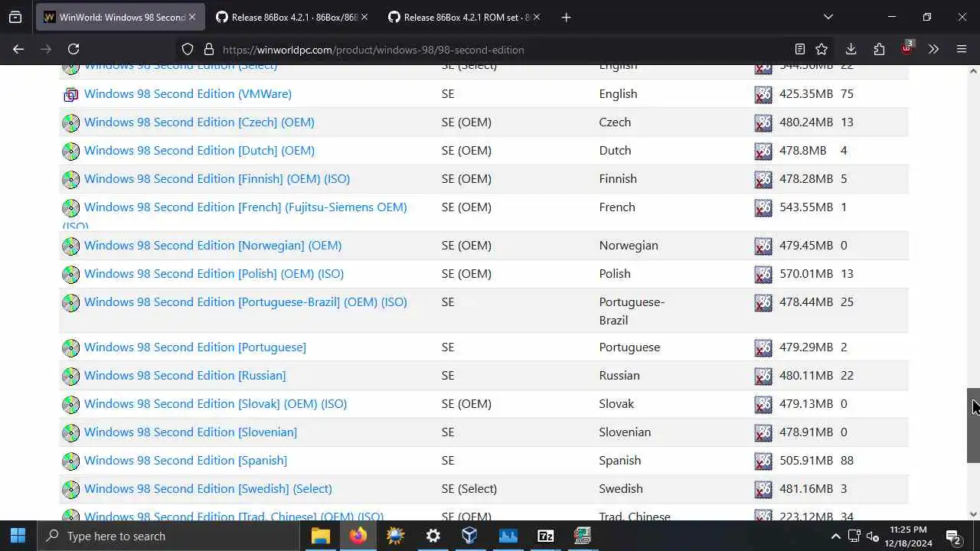
Task: Click the x86 architecture icon in Dutch row
Action: point(763,151)
